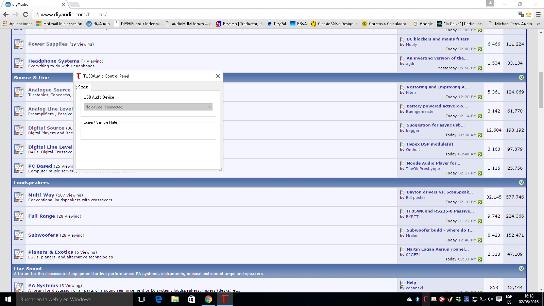Open Full Range forum link
Screen dimensions: 544x306
(x=41, y=216)
